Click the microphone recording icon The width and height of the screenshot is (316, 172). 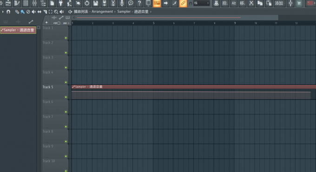[x=122, y=3]
